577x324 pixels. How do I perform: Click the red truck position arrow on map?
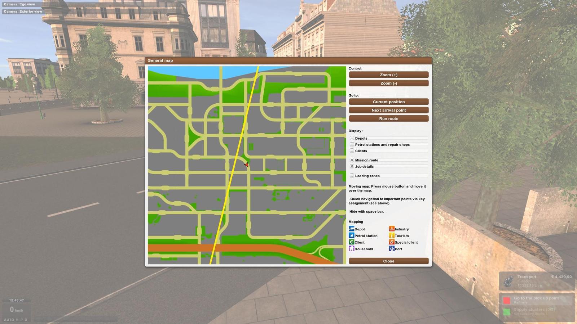click(246, 165)
